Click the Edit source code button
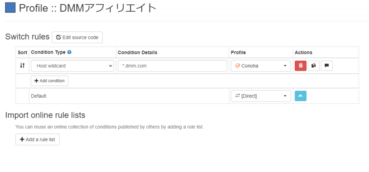Viewport: 369px width, 172px height. pos(77,37)
